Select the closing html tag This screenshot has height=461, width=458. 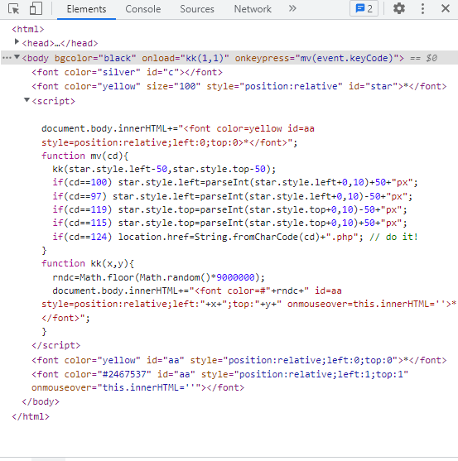[x=31, y=416]
